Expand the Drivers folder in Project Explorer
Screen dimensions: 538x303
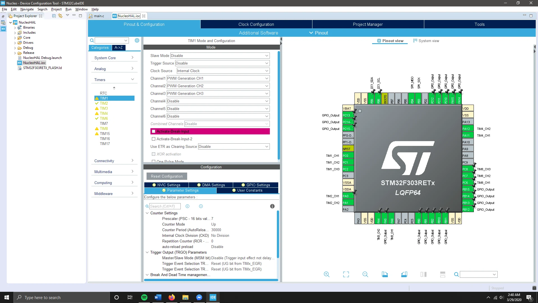(15, 43)
